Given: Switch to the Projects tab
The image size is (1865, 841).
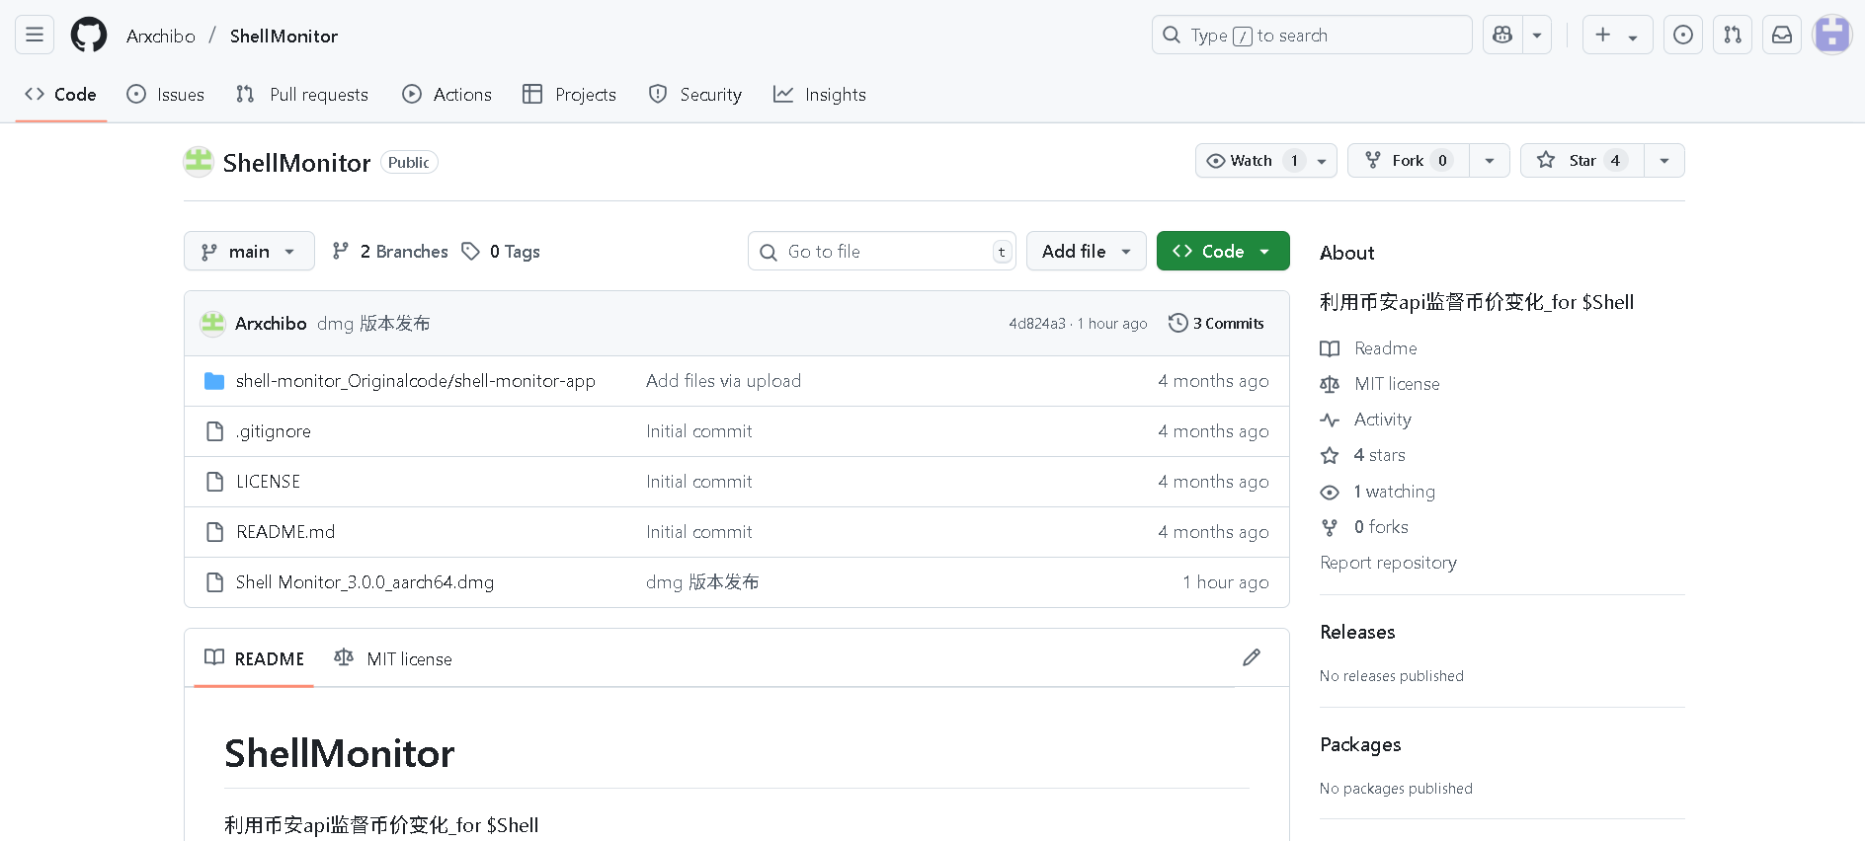Looking at the screenshot, I should point(569,95).
